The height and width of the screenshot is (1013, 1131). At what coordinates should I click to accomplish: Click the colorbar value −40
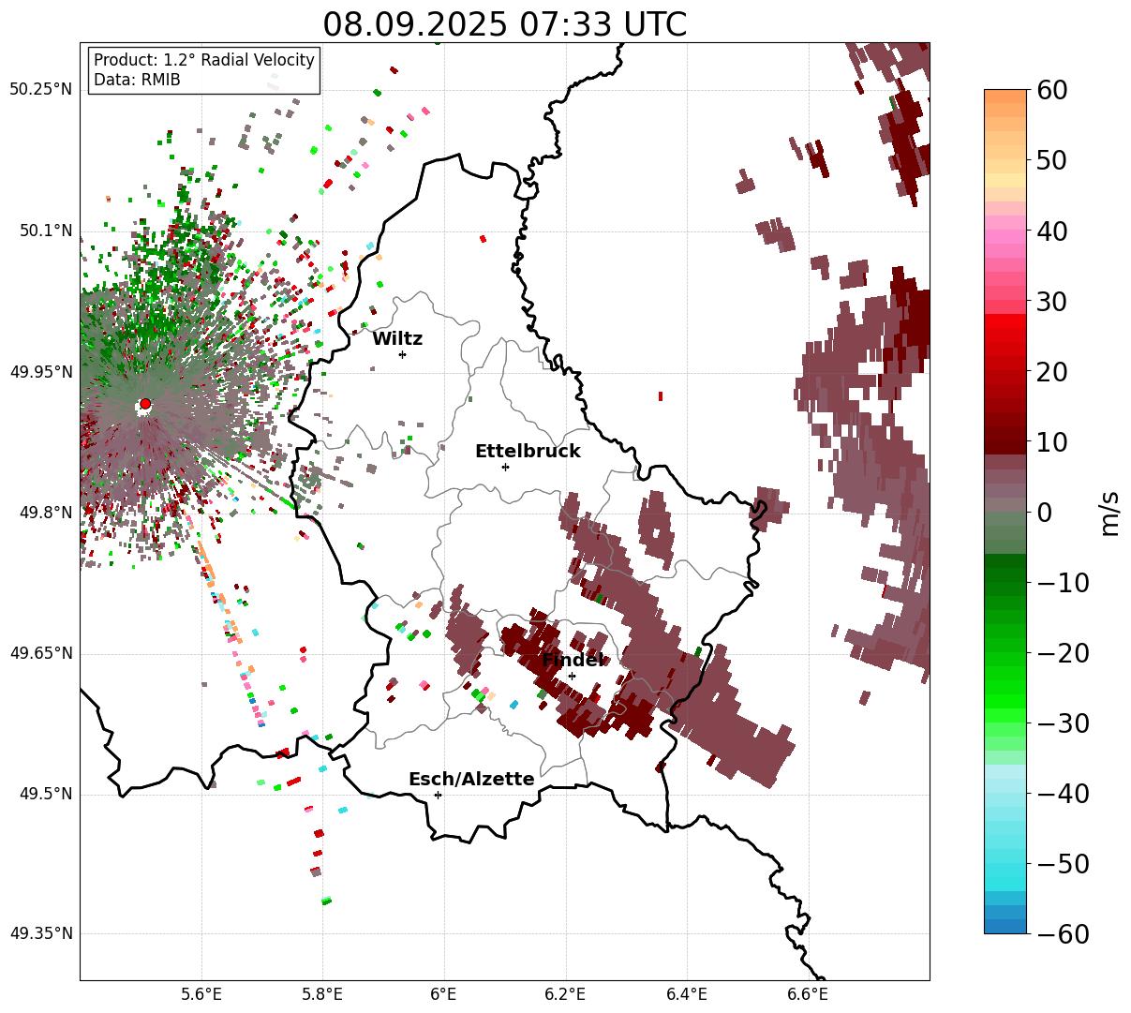point(1063,794)
